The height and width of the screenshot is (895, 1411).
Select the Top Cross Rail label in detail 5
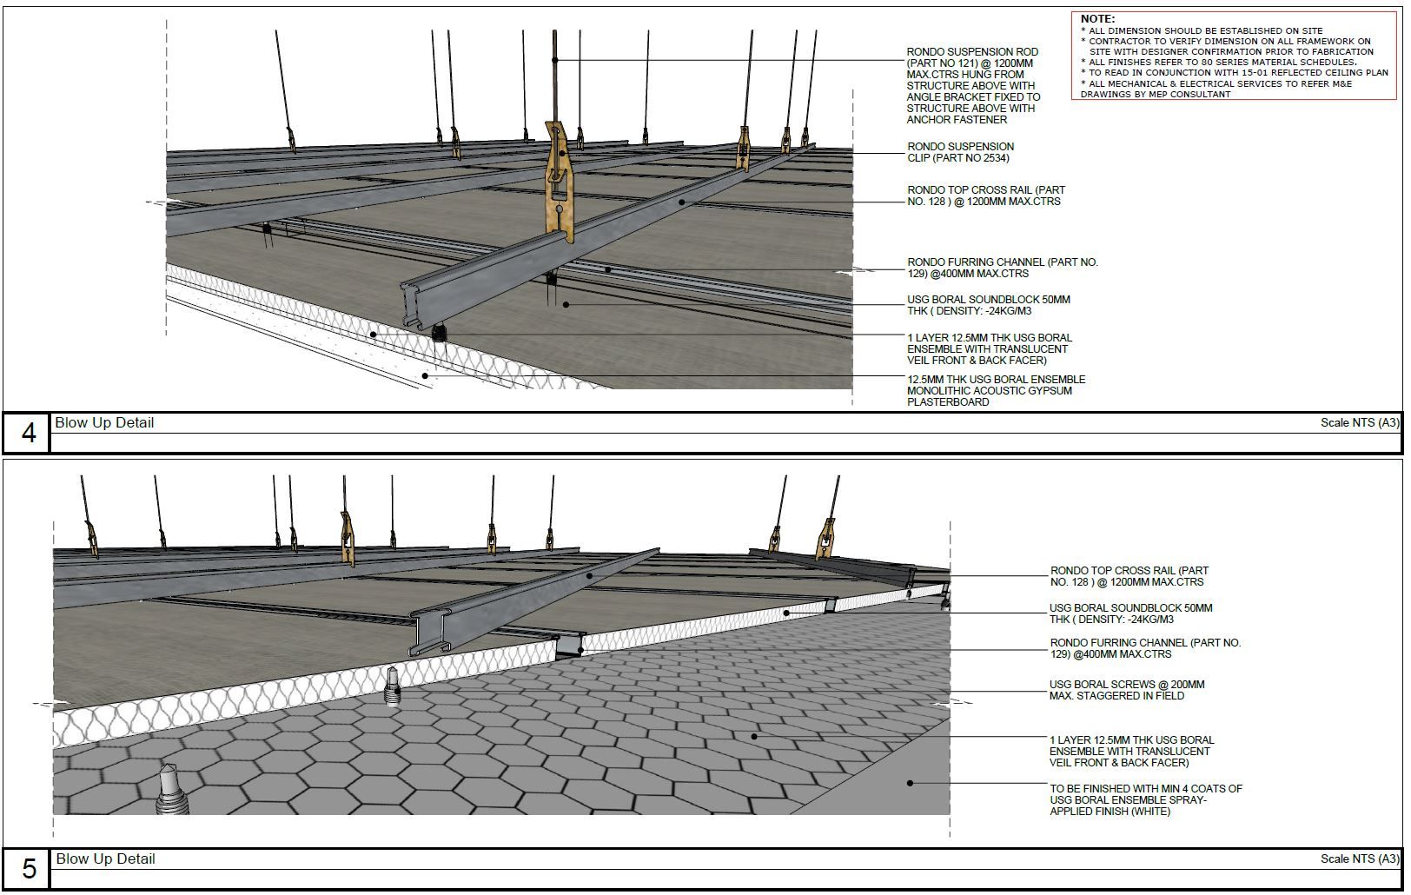click(1129, 577)
